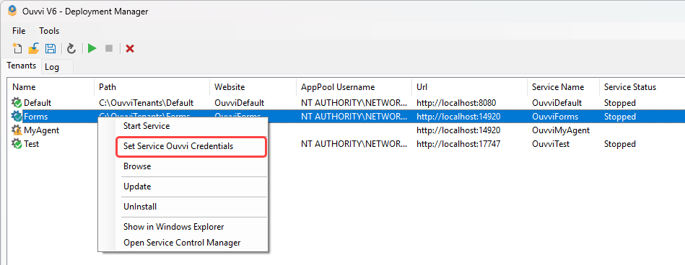The image size is (685, 265).
Task: Select the Test tenant row name
Action: click(x=32, y=143)
